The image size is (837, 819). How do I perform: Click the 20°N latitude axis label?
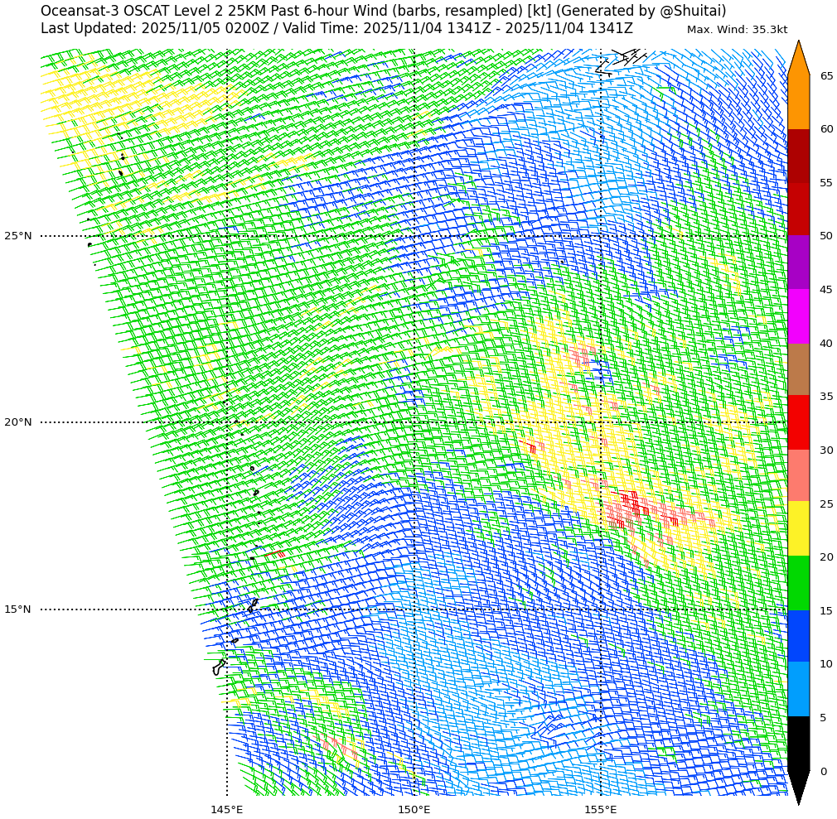pyautogui.click(x=18, y=422)
